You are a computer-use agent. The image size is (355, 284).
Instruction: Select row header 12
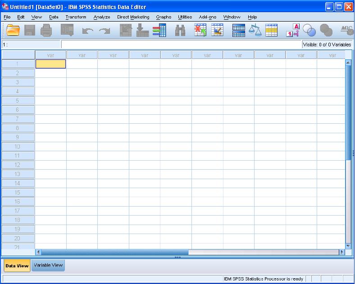point(18,165)
